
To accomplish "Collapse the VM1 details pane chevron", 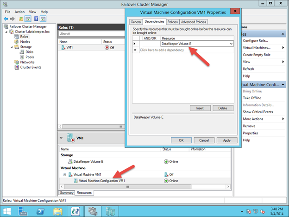I will 62,138.
